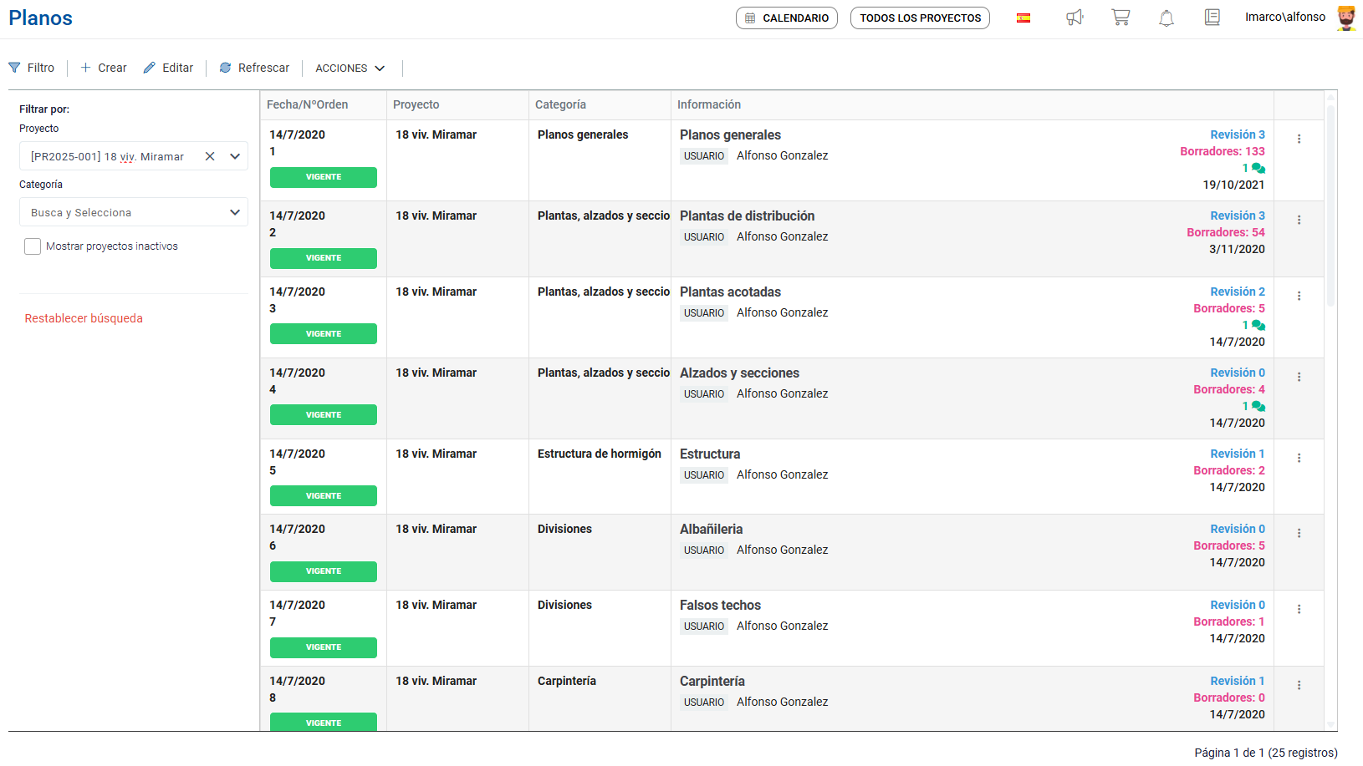
Task: Click the notifications bell icon
Action: 1166,18
